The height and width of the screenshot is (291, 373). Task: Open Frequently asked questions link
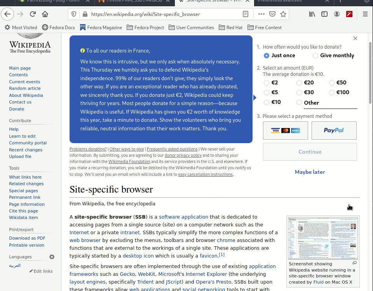[172, 149]
